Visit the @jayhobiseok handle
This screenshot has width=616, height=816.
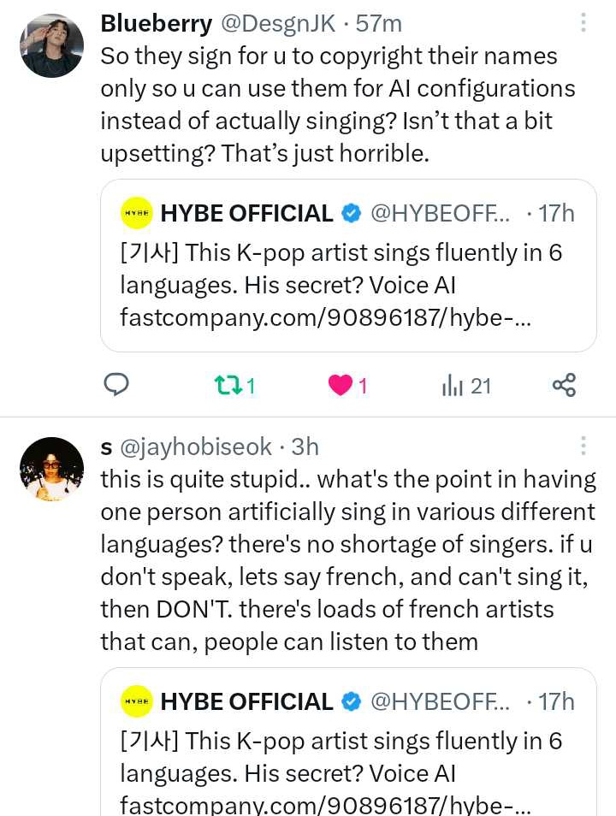point(195,446)
